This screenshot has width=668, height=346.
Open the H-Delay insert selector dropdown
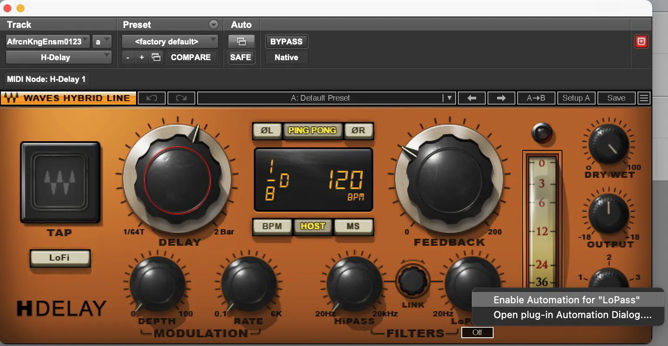tap(58, 57)
